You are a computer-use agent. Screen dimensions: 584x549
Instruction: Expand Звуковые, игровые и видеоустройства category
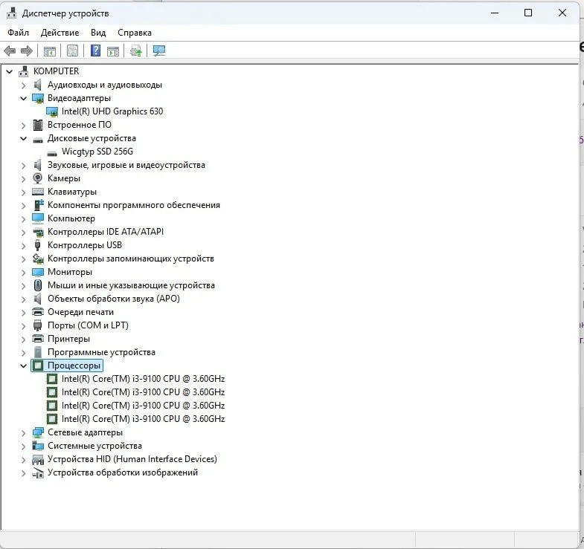pyautogui.click(x=24, y=166)
